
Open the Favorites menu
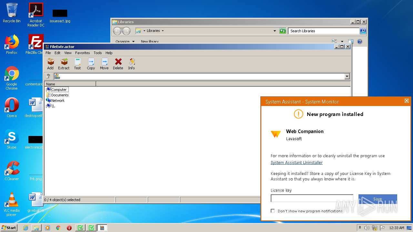pyautogui.click(x=83, y=53)
